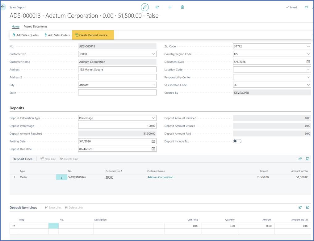
Task: Click Zip Code lookup ellipsis
Action: tap(308, 46)
